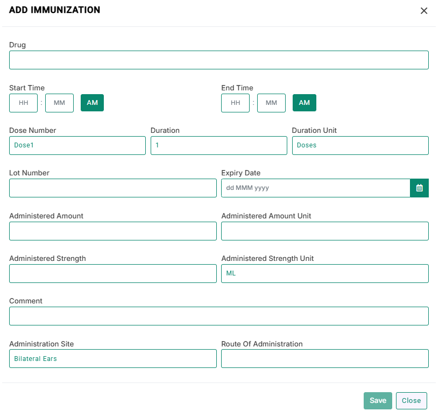The image size is (439, 411).
Task: Open Administered Amount Unit dropdown
Action: (325, 231)
